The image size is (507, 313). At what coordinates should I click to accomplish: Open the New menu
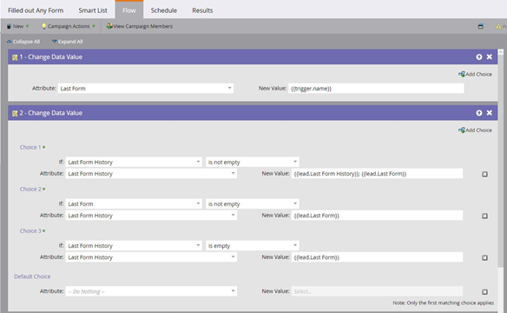coord(17,26)
